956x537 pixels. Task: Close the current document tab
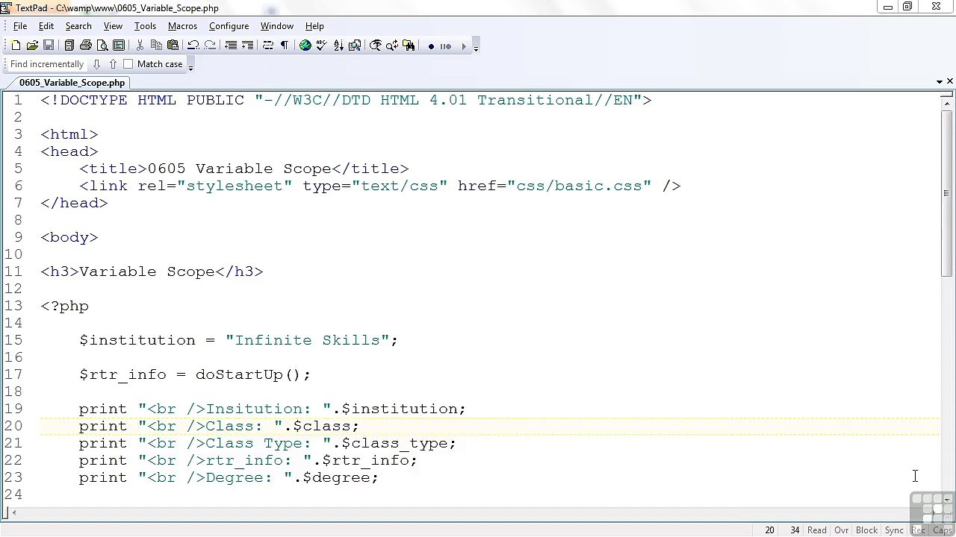pos(950,81)
